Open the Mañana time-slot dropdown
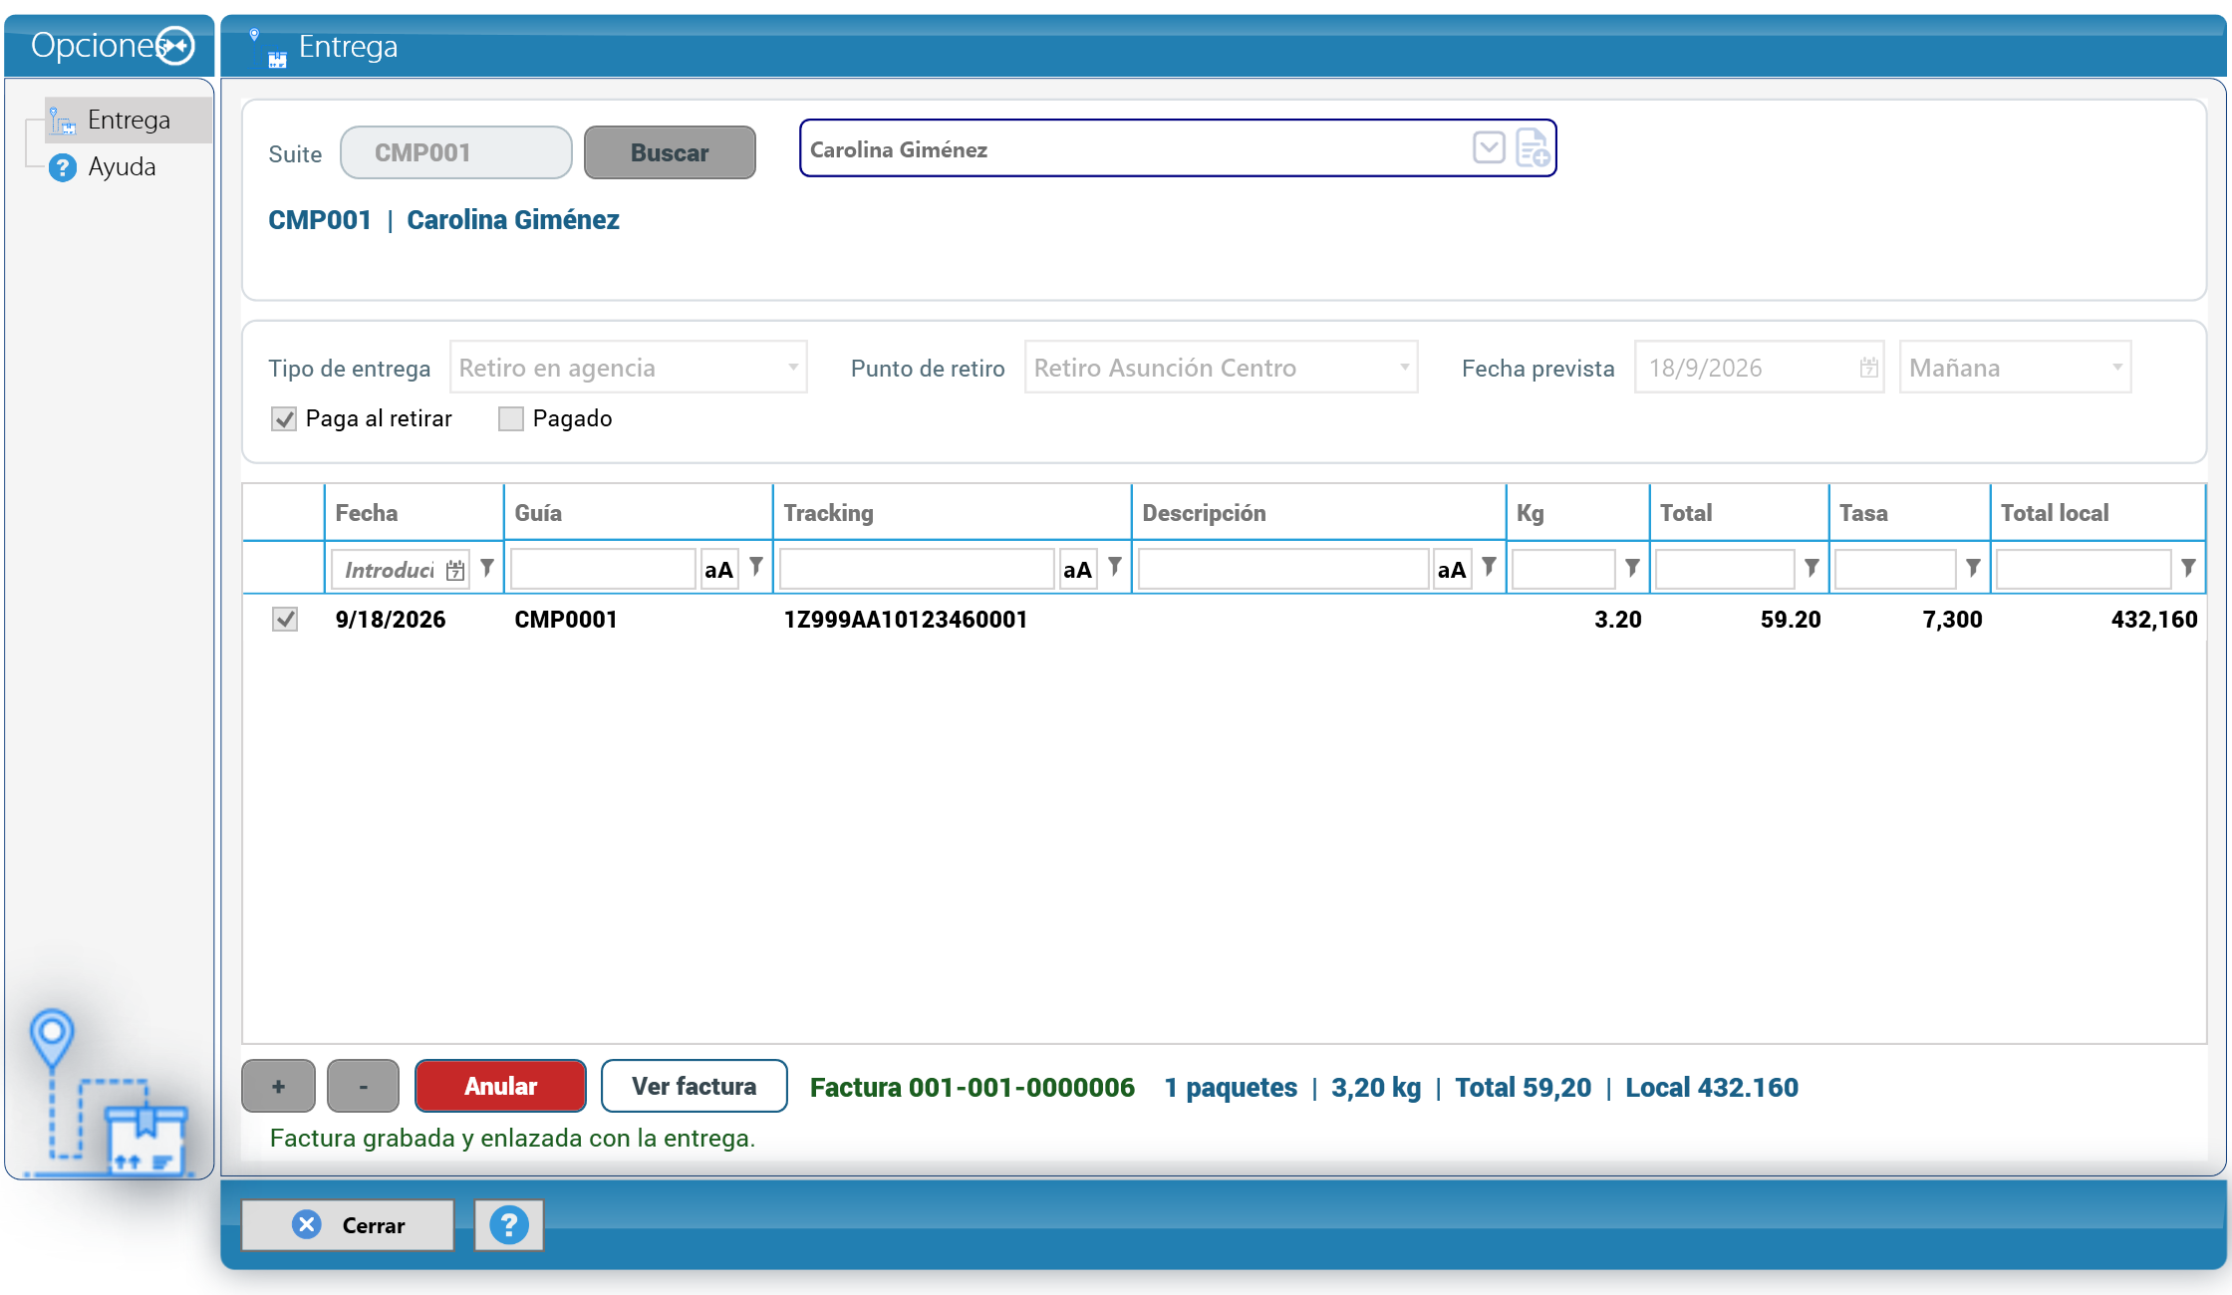Image resolution: width=2232 pixels, height=1295 pixels. (2015, 368)
